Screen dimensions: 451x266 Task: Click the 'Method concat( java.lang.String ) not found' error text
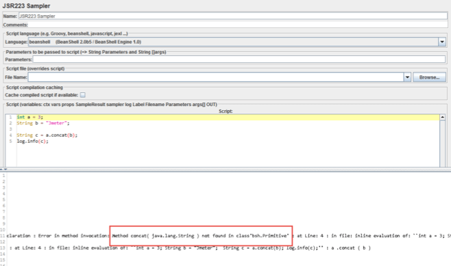(200, 236)
